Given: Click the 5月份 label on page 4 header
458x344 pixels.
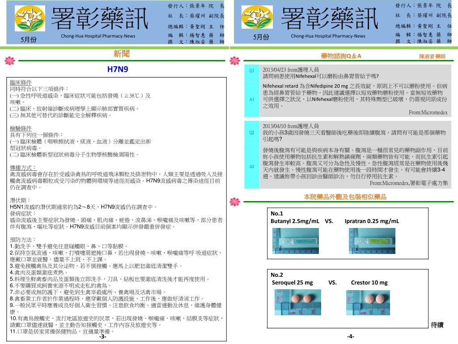Looking at the screenshot, I should 261,37.
